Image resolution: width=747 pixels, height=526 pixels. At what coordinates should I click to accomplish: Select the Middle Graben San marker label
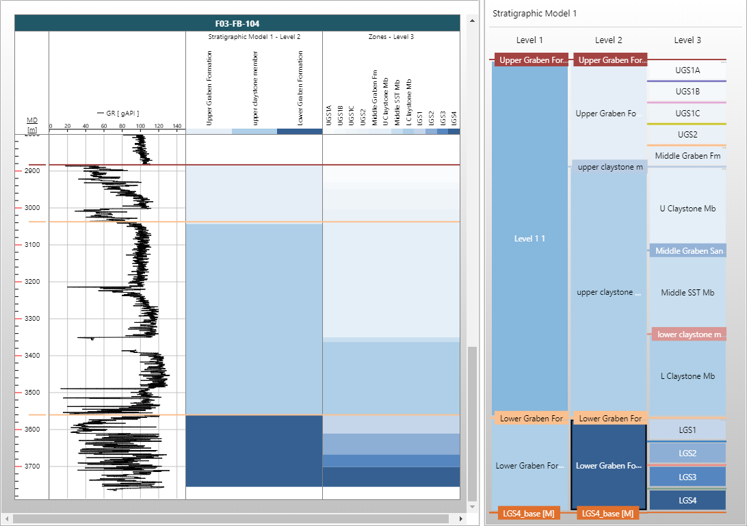687,251
